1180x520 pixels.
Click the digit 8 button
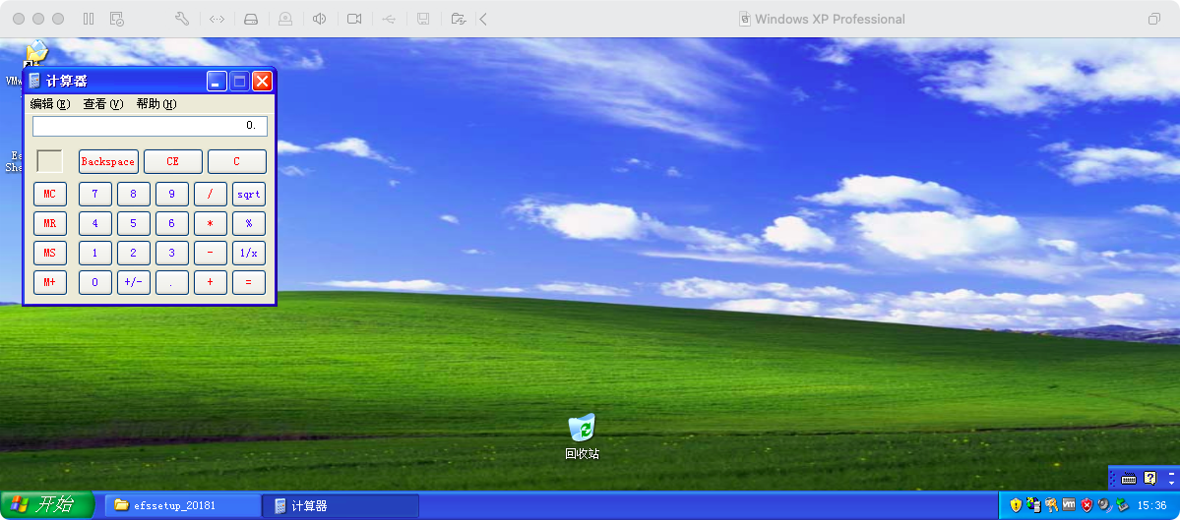coord(134,195)
